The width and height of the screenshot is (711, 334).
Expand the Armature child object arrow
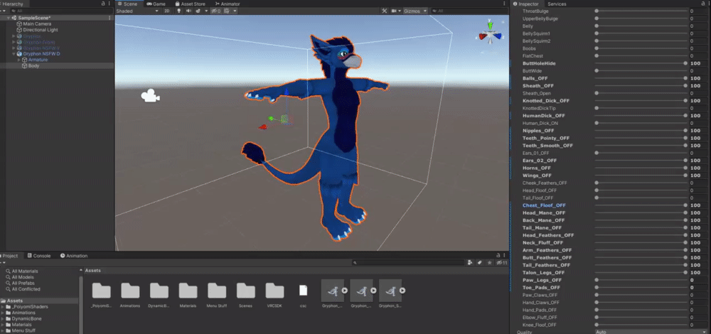(x=19, y=60)
